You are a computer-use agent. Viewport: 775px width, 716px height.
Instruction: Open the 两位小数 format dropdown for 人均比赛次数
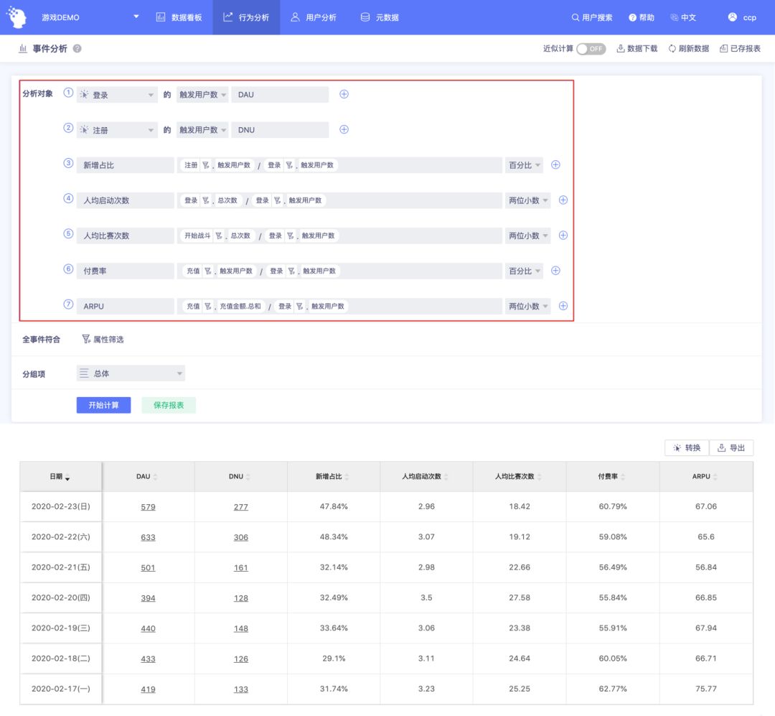coord(528,236)
